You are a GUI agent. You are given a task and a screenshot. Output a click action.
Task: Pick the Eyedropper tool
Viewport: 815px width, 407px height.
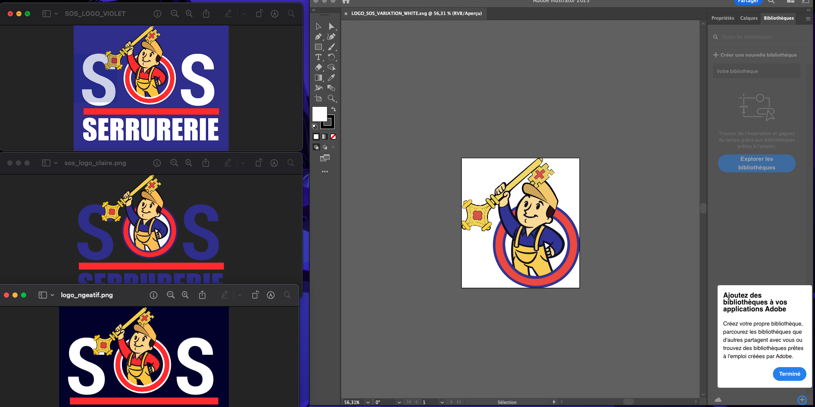coord(331,78)
